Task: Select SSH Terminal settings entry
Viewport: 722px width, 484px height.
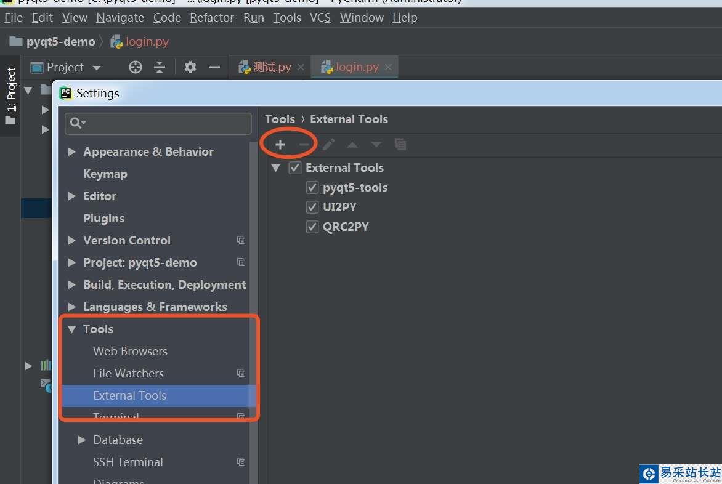Action: pos(128,462)
